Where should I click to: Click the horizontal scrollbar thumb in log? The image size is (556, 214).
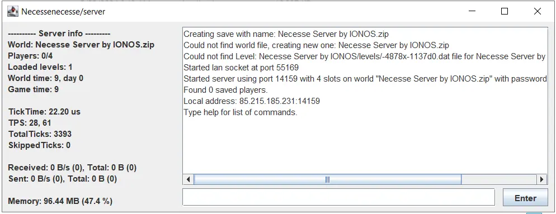[x=328, y=179]
